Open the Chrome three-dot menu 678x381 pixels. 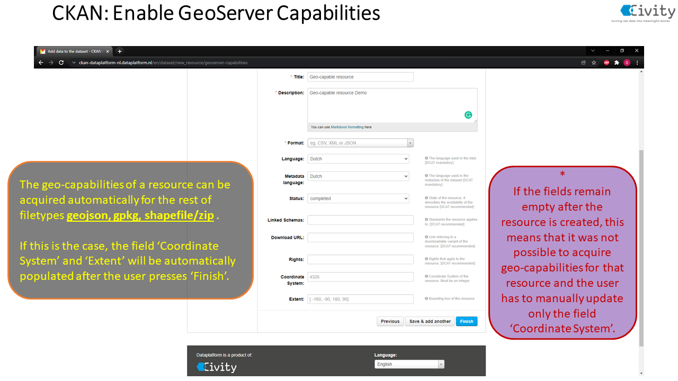coord(637,62)
